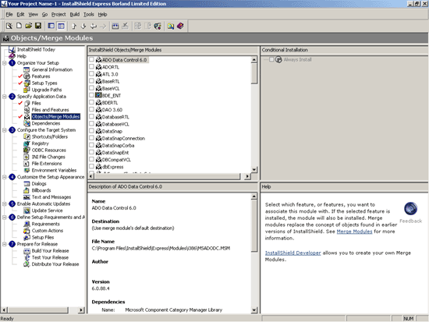Check the ADORTL module checkbox

[91, 66]
